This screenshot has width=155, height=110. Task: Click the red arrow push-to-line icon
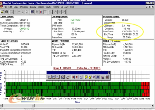(x=73, y=77)
